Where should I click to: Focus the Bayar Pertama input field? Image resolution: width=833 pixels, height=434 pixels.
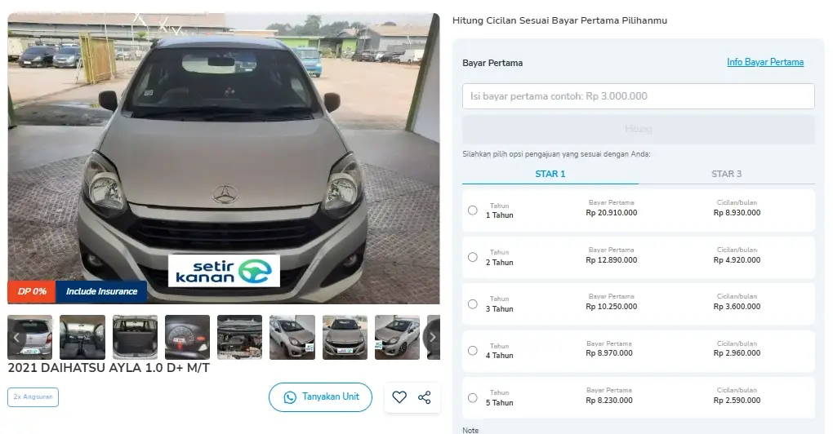[638, 96]
